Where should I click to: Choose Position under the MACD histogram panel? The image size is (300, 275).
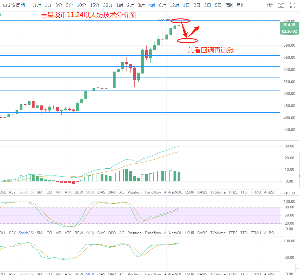pos(135,192)
